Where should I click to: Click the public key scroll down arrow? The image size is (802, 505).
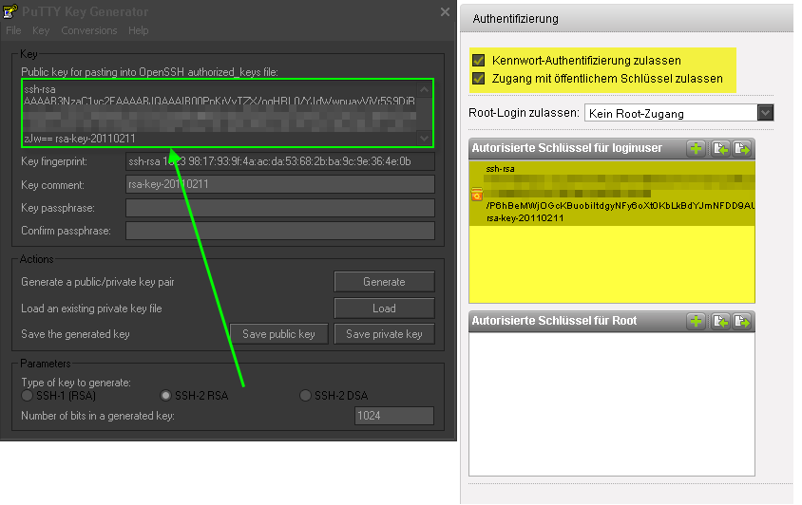click(x=424, y=138)
